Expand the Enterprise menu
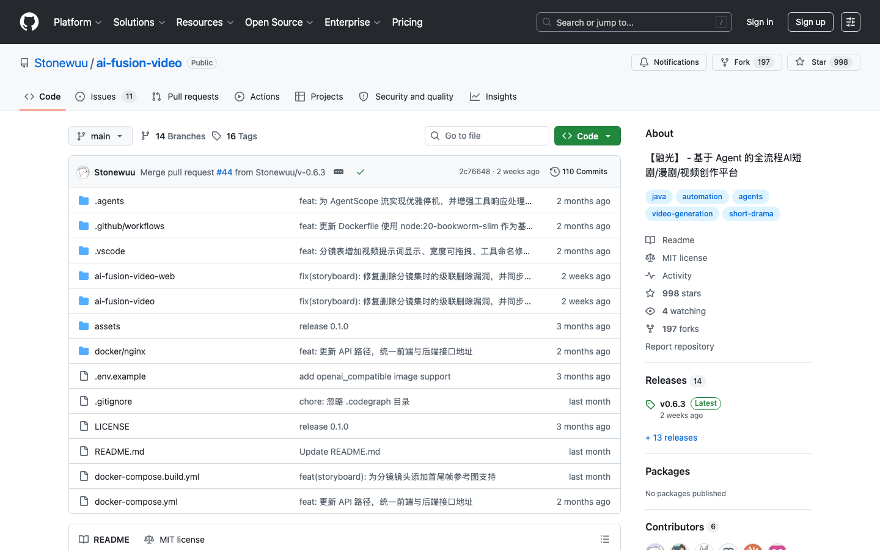 tap(353, 22)
